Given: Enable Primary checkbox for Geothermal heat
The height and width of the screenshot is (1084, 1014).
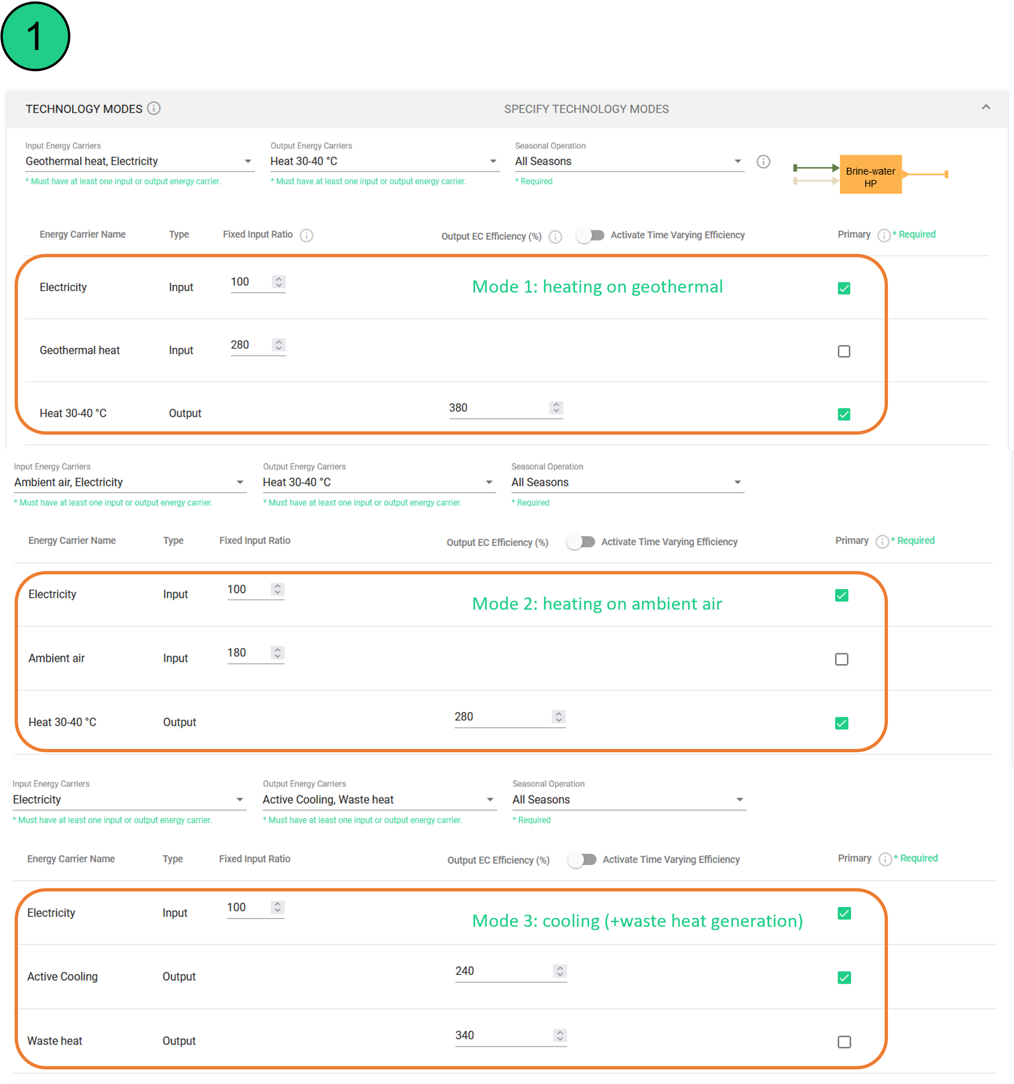Looking at the screenshot, I should point(844,351).
